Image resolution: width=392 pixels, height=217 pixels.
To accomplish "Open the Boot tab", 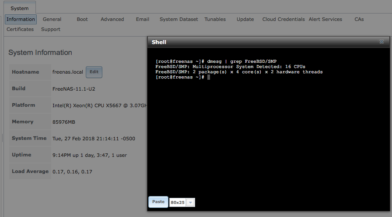I will 82,19.
